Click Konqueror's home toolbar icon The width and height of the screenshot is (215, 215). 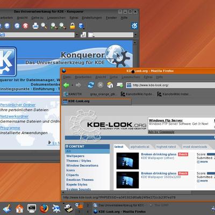click(7, 26)
